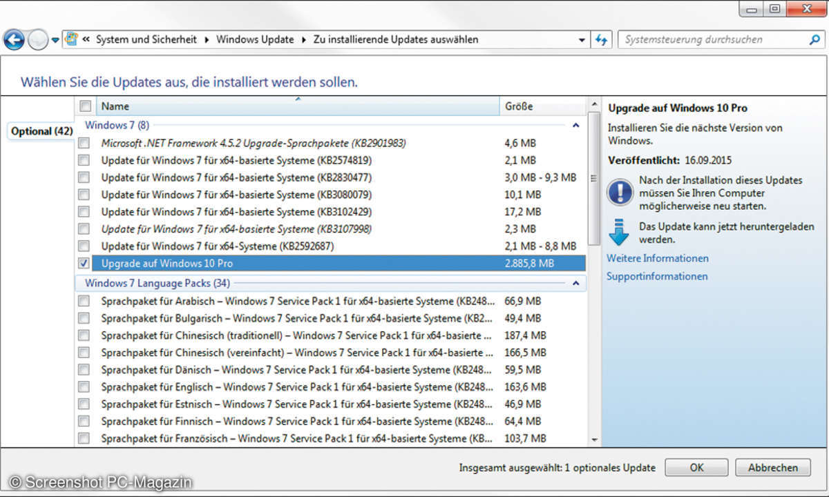Click Zu installierende Updates auswählen breadcrumb

pyautogui.click(x=395, y=40)
